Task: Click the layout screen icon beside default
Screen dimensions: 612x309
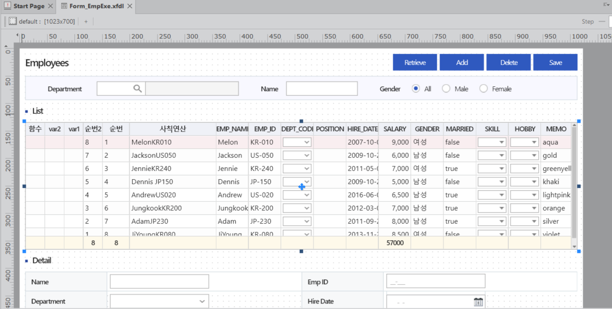Action: (x=13, y=21)
